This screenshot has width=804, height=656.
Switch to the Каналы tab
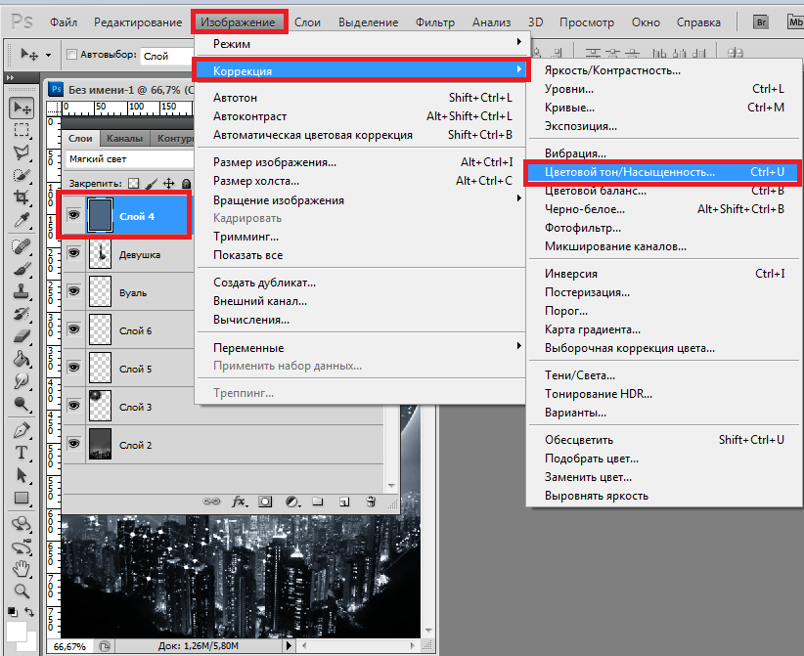(x=125, y=138)
